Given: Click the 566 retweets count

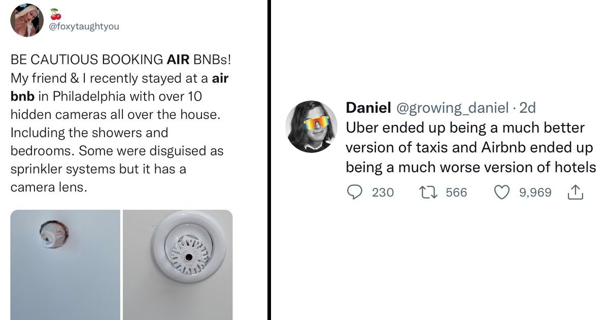Looking at the screenshot, I should pyautogui.click(x=456, y=193).
